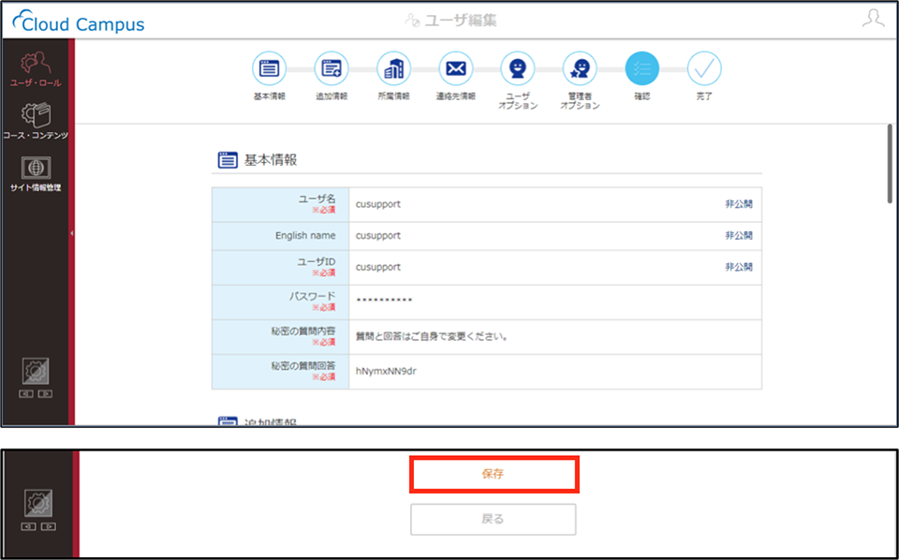Viewport: 899px width, 560px height.
Task: Open the user profile icon at top right
Action: click(x=873, y=19)
